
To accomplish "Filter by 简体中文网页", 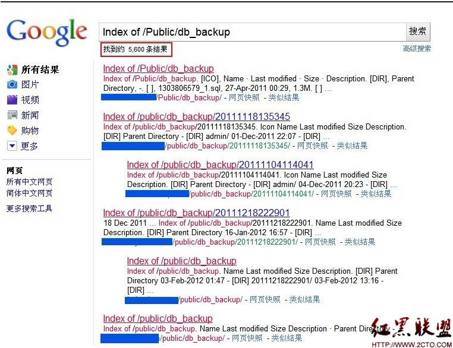I will [x=30, y=193].
